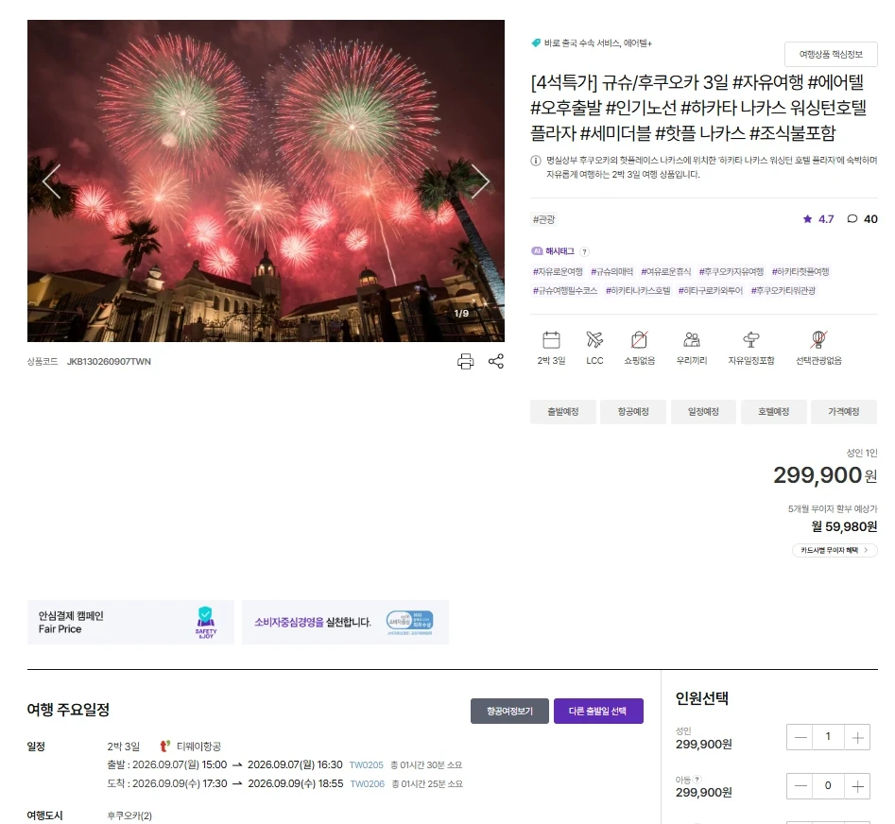
Task: View flight itinerary via 항공여정보기
Action: [509, 711]
